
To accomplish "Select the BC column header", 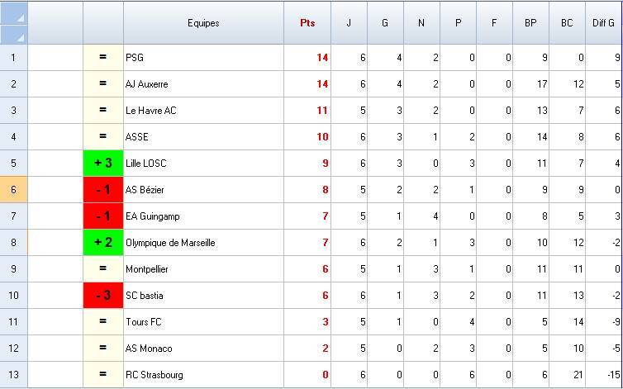I will pyautogui.click(x=567, y=23).
